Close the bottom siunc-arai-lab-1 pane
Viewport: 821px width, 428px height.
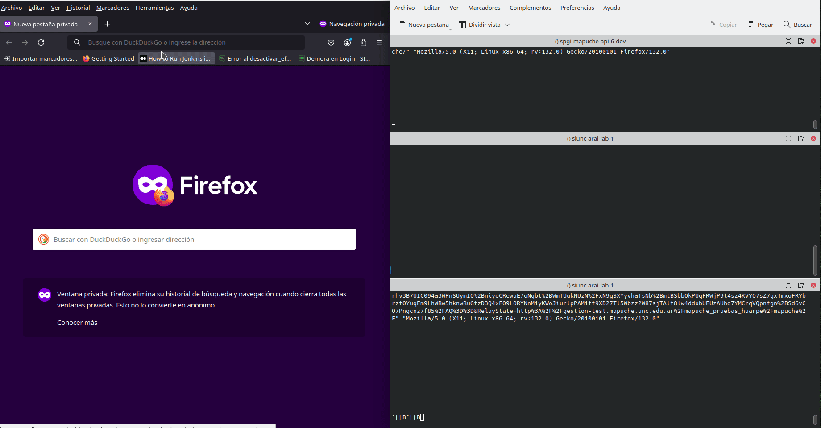(813, 285)
